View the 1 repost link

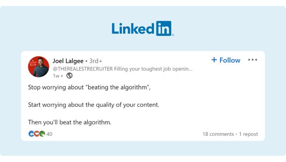coord(247,134)
